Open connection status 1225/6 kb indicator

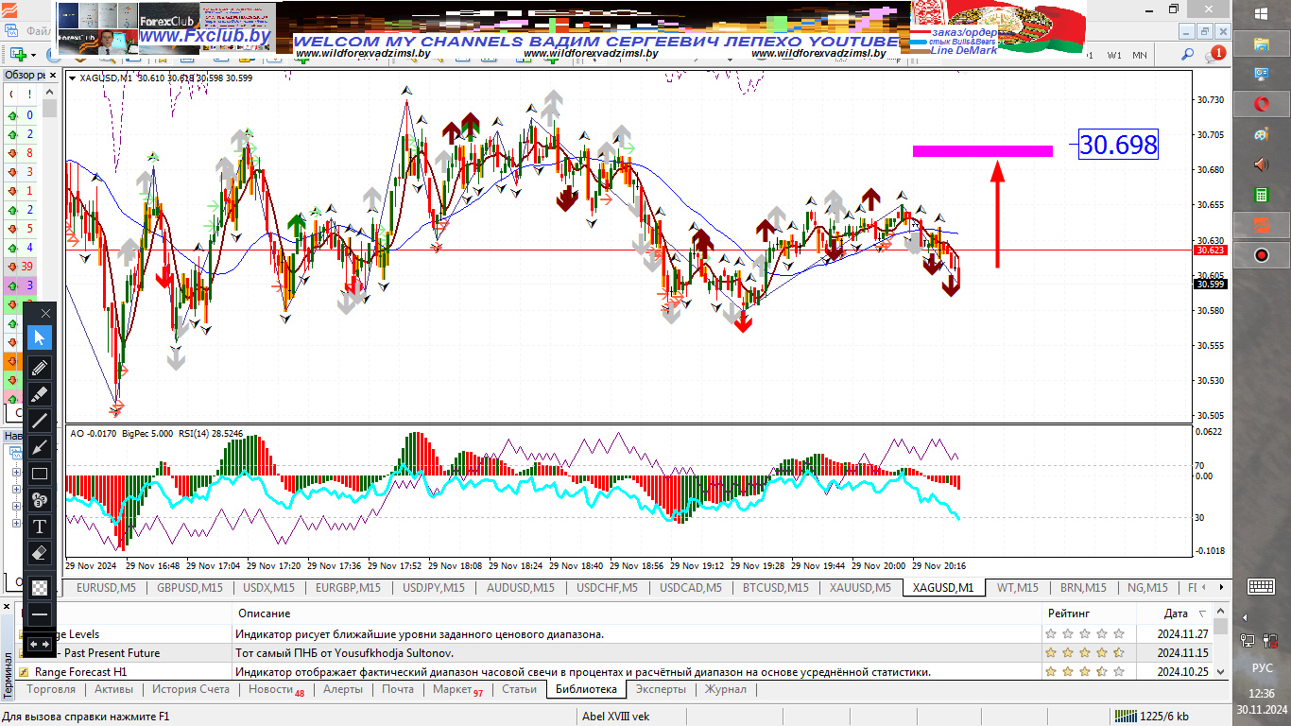coord(1150,716)
